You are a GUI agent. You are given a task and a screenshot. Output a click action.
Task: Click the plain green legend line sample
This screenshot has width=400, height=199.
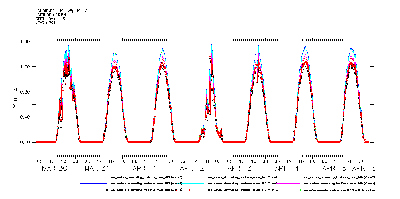point(287,177)
